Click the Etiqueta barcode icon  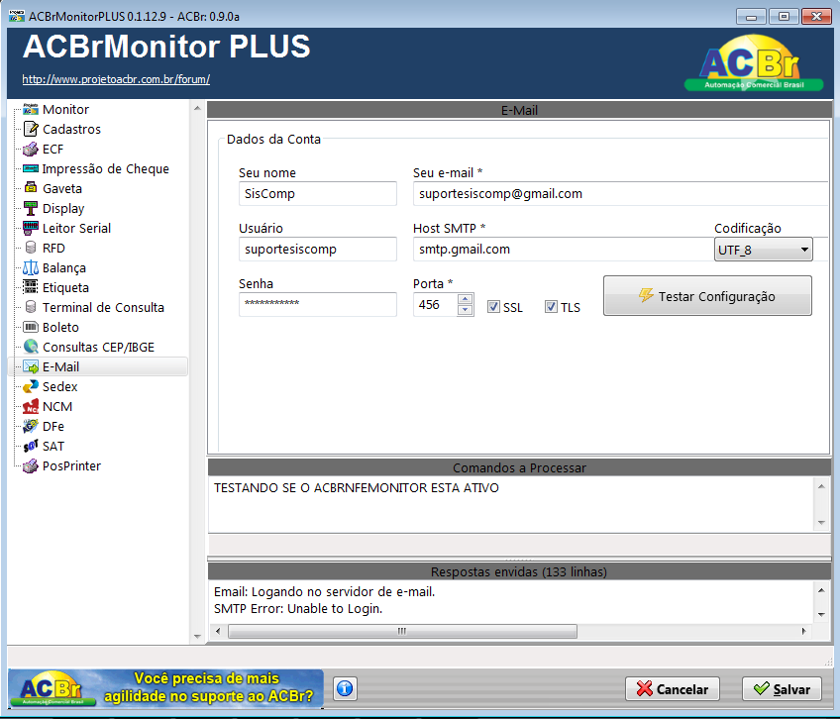[x=31, y=288]
